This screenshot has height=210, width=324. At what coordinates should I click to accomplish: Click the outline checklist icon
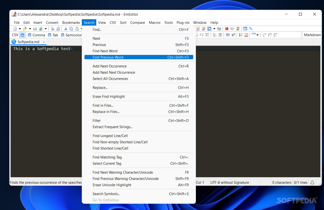(x=219, y=29)
